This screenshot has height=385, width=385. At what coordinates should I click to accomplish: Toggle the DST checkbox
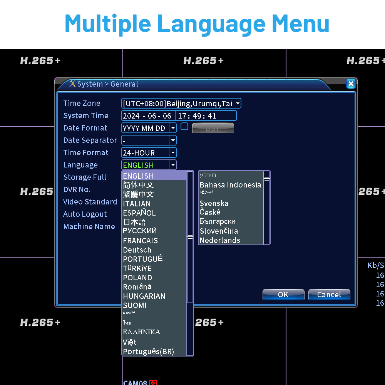[x=184, y=126]
